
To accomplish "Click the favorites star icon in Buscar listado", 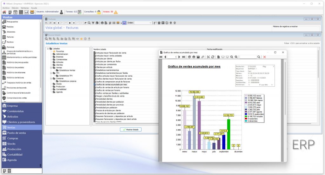I will tap(81, 39).
